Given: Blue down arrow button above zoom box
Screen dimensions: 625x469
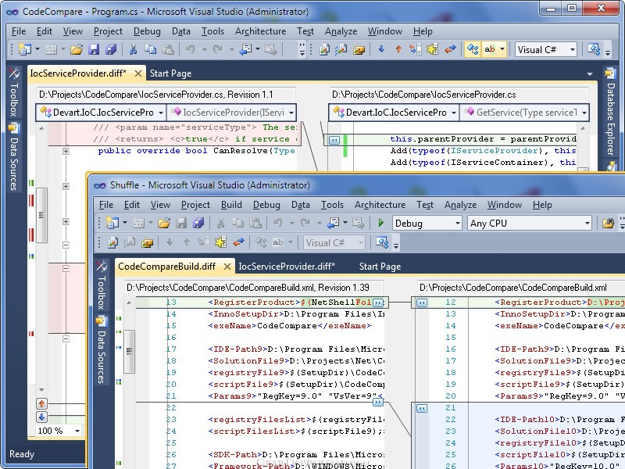Looking at the screenshot, I should (42, 417).
